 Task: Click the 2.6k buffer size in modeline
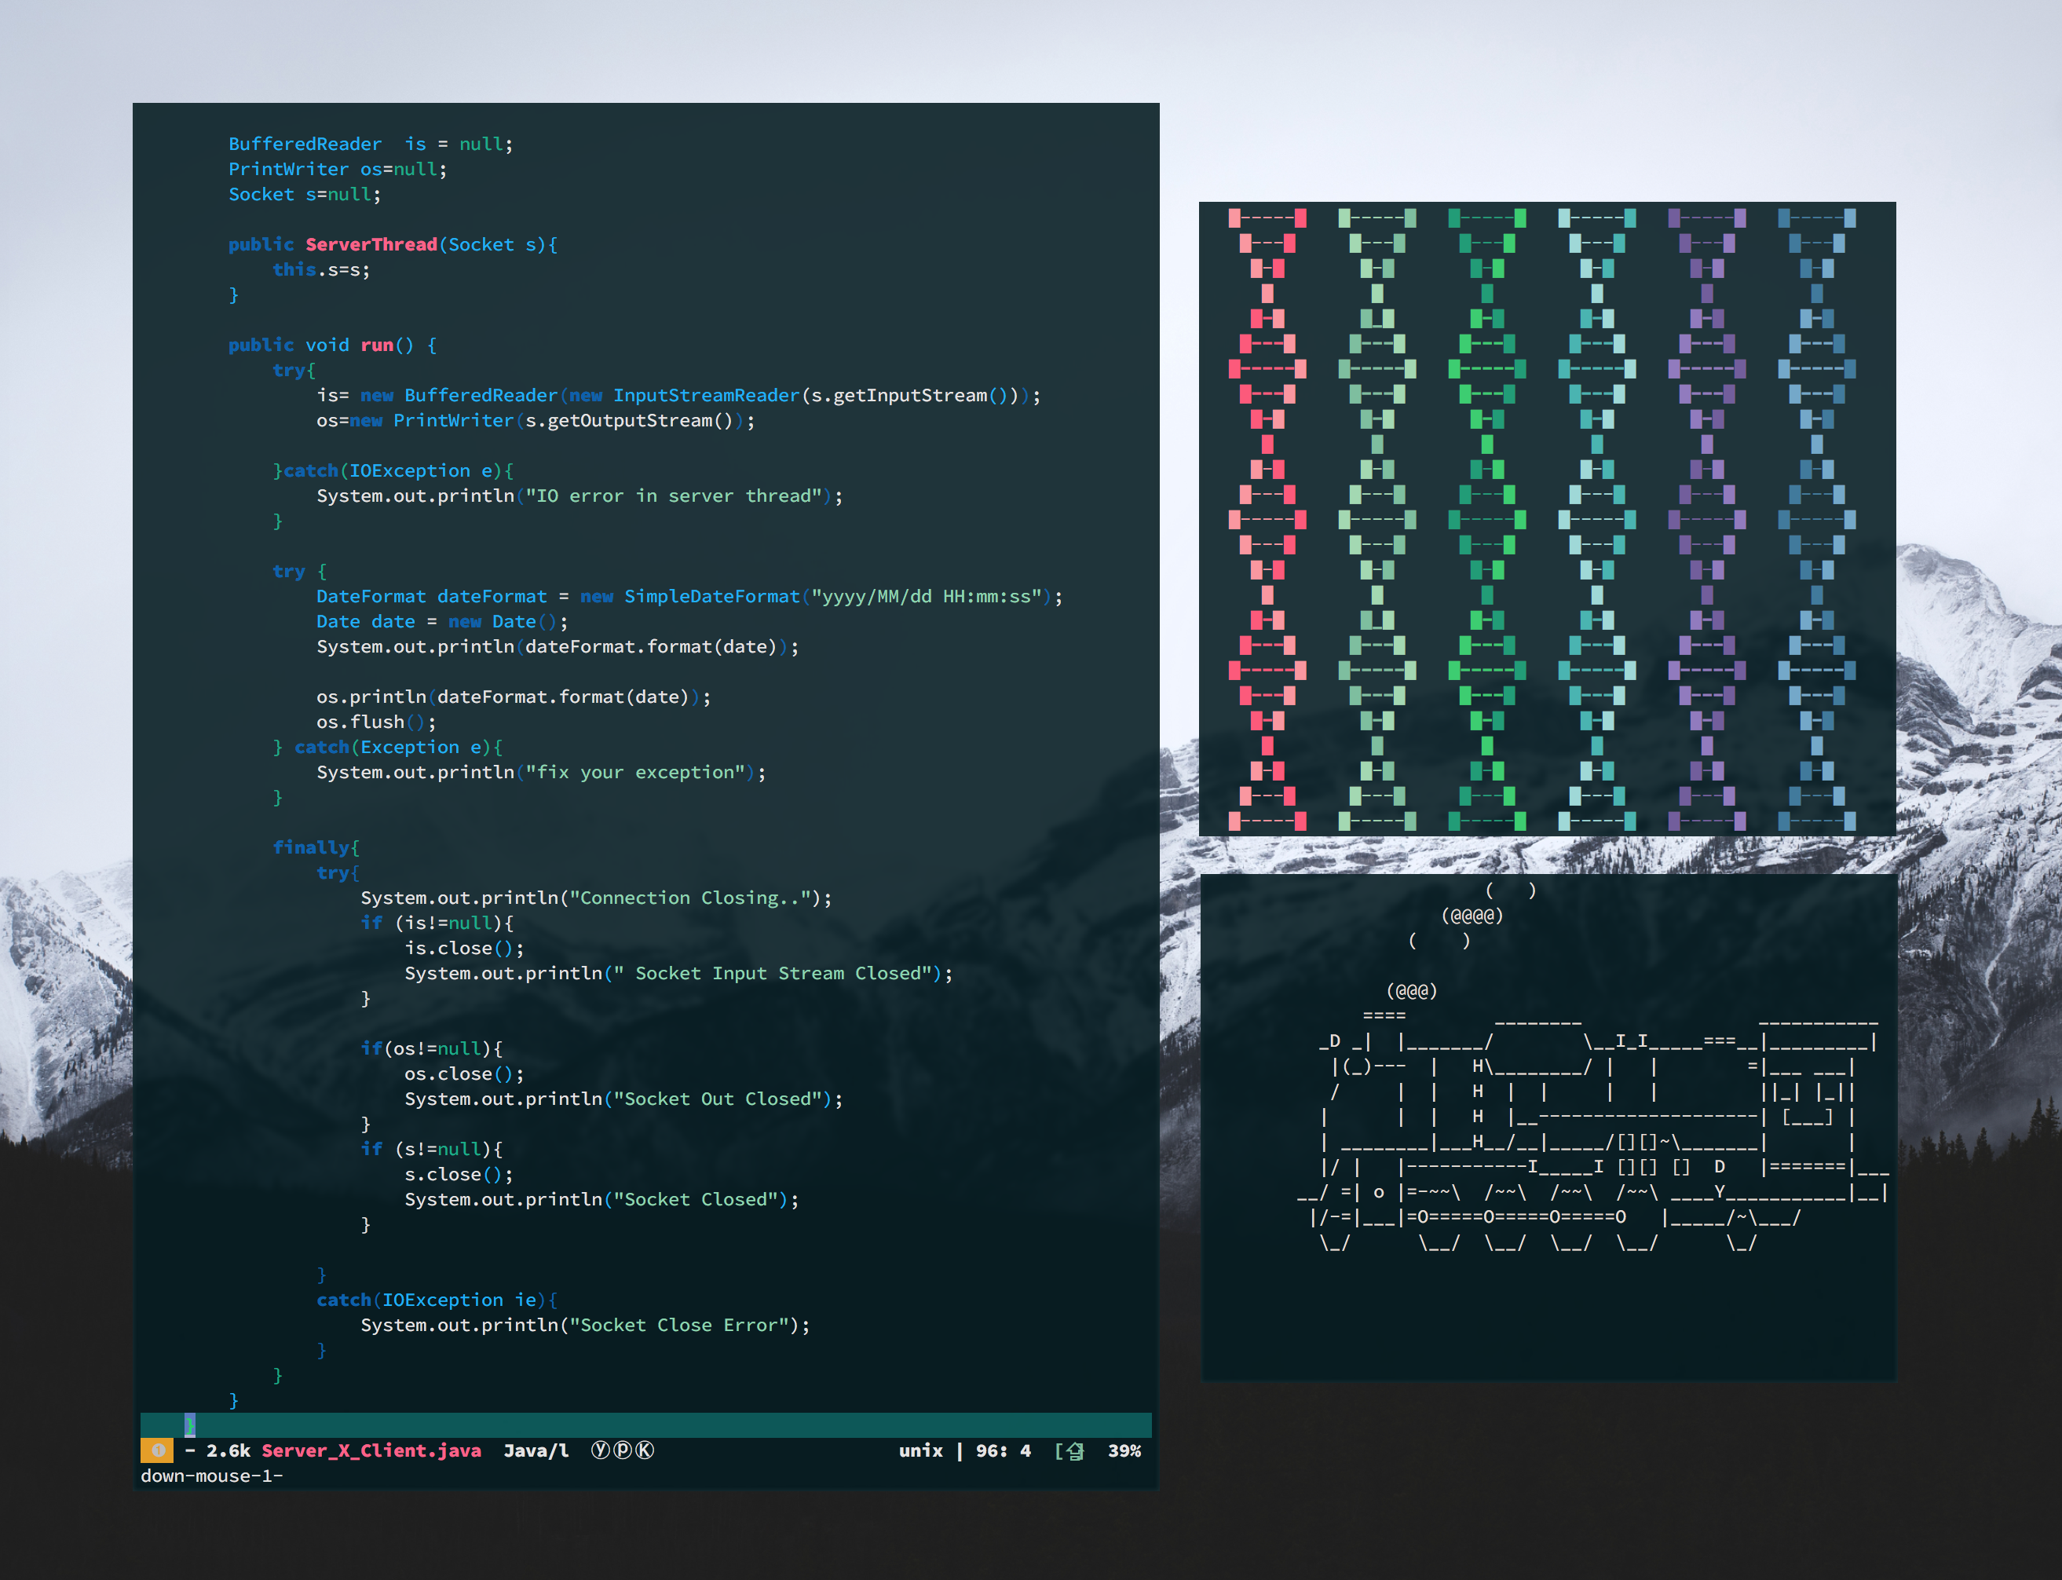click(229, 1450)
